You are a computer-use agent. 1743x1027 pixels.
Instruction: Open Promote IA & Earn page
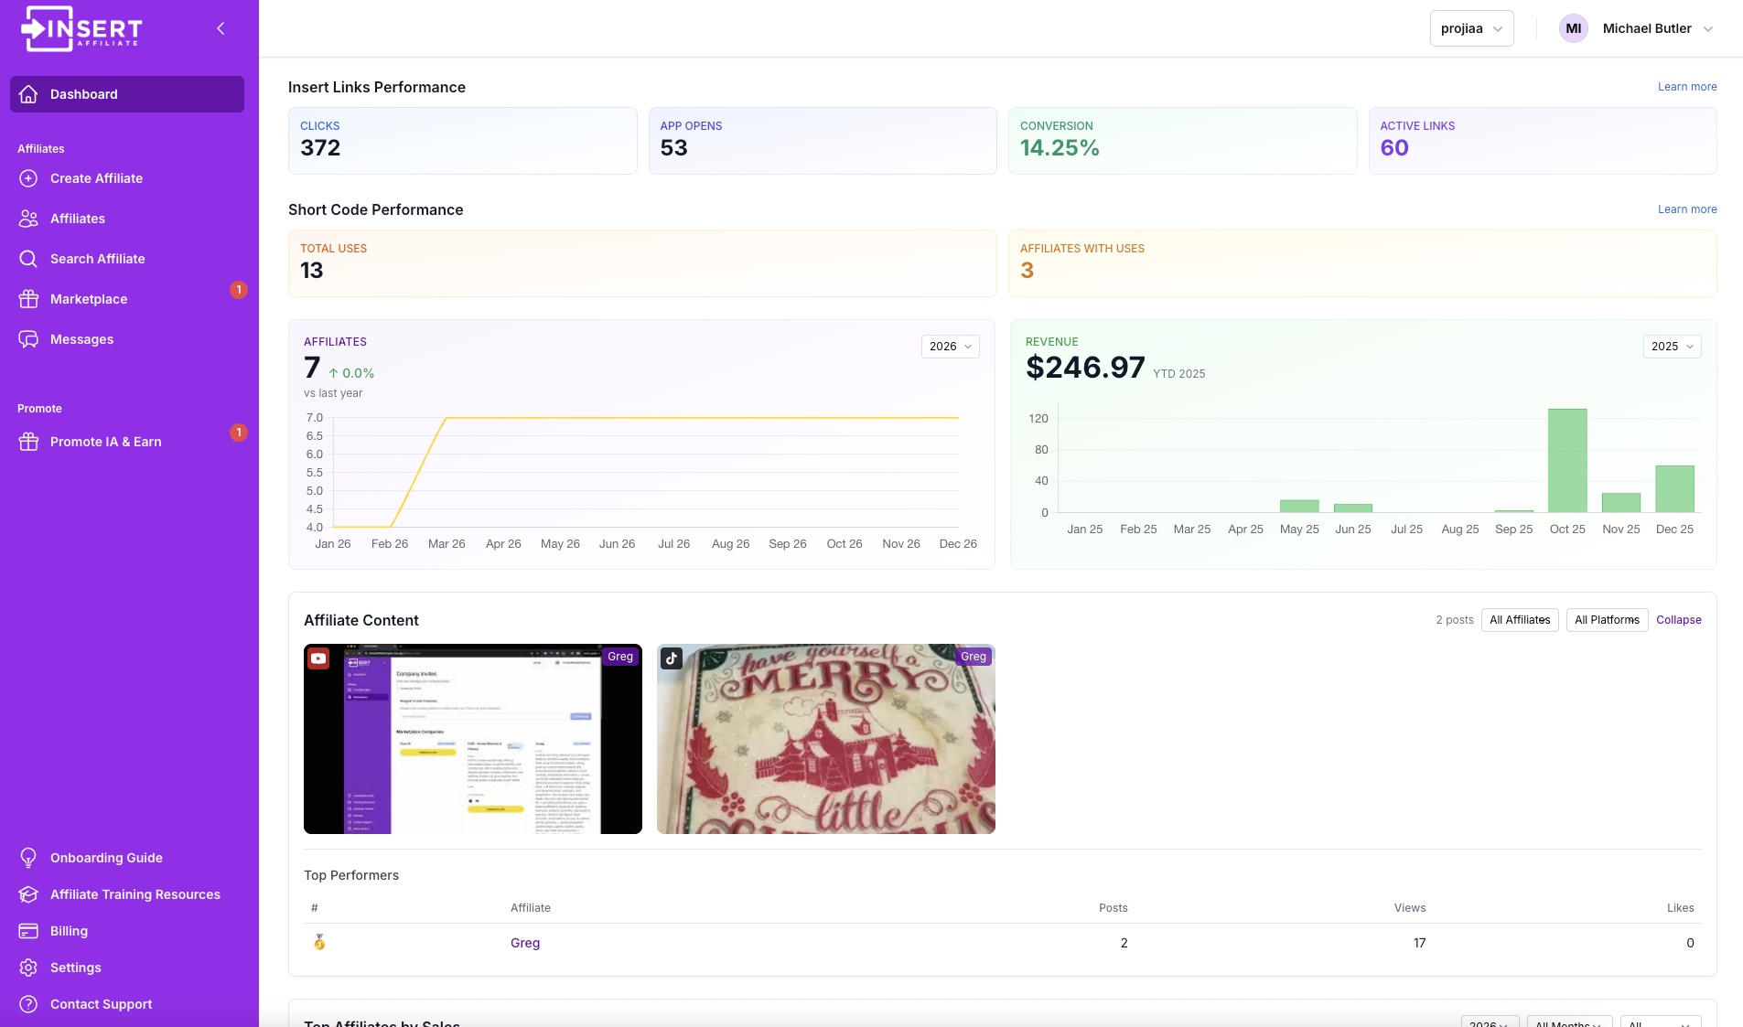127,442
